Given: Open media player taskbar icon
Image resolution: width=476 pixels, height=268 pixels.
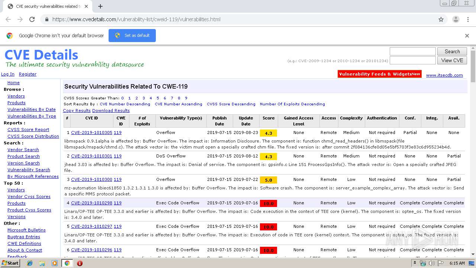Looking at the screenshot, I should click(55, 263).
